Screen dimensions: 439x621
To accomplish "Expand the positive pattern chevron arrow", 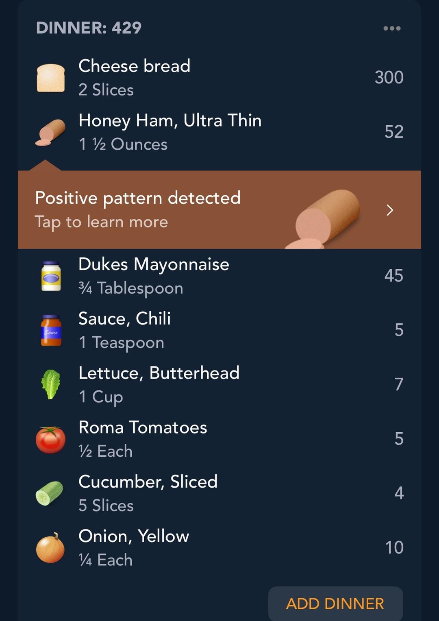I will click(x=390, y=210).
